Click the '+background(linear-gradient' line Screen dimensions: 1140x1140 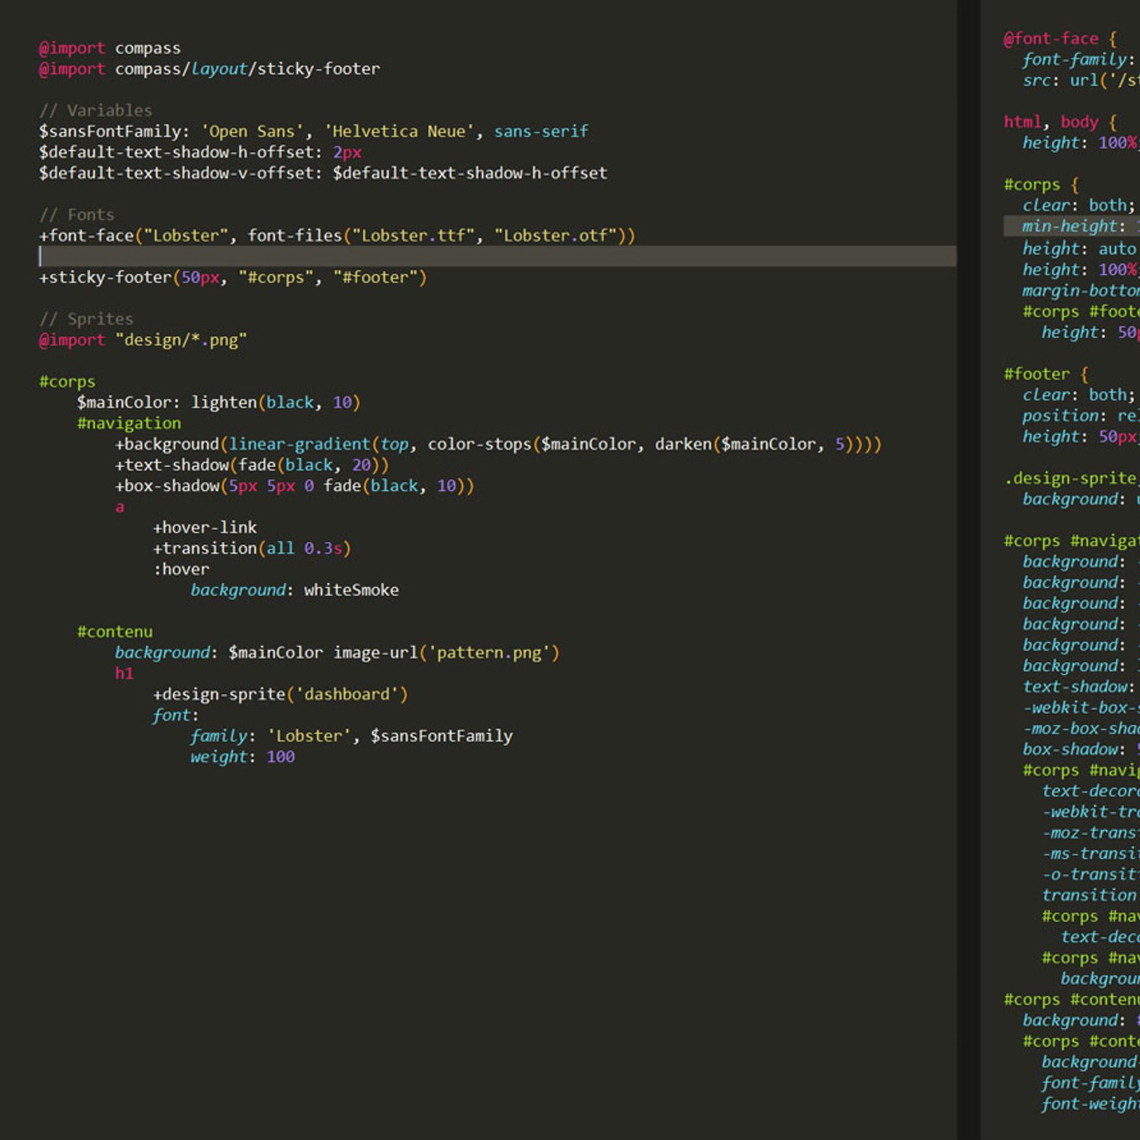(498, 444)
